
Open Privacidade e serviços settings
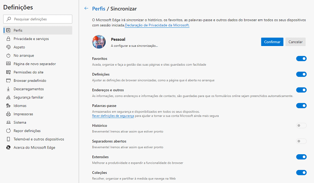click(x=38, y=39)
